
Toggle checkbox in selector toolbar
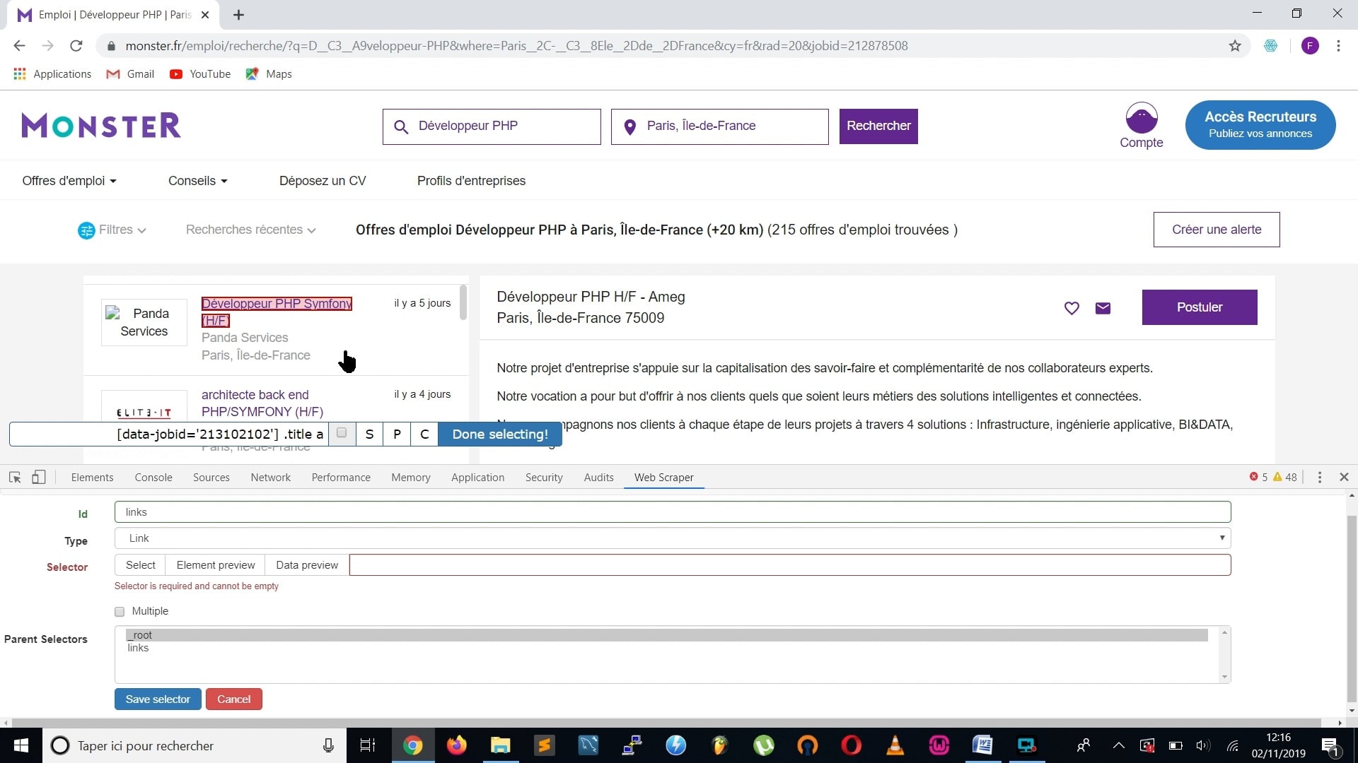pyautogui.click(x=342, y=433)
